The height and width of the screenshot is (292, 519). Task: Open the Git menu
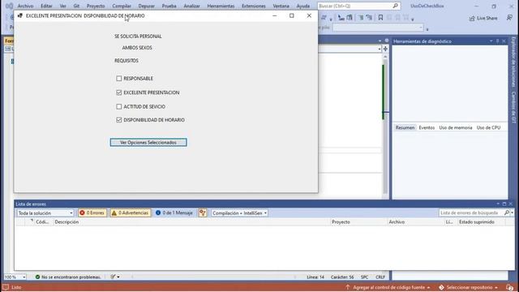click(76, 6)
